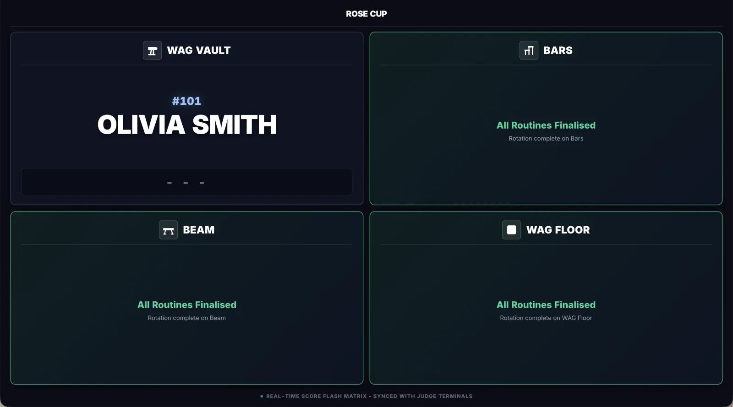Viewport: 733px width, 407px height.
Task: Click the BARS panel heading
Action: (558, 50)
